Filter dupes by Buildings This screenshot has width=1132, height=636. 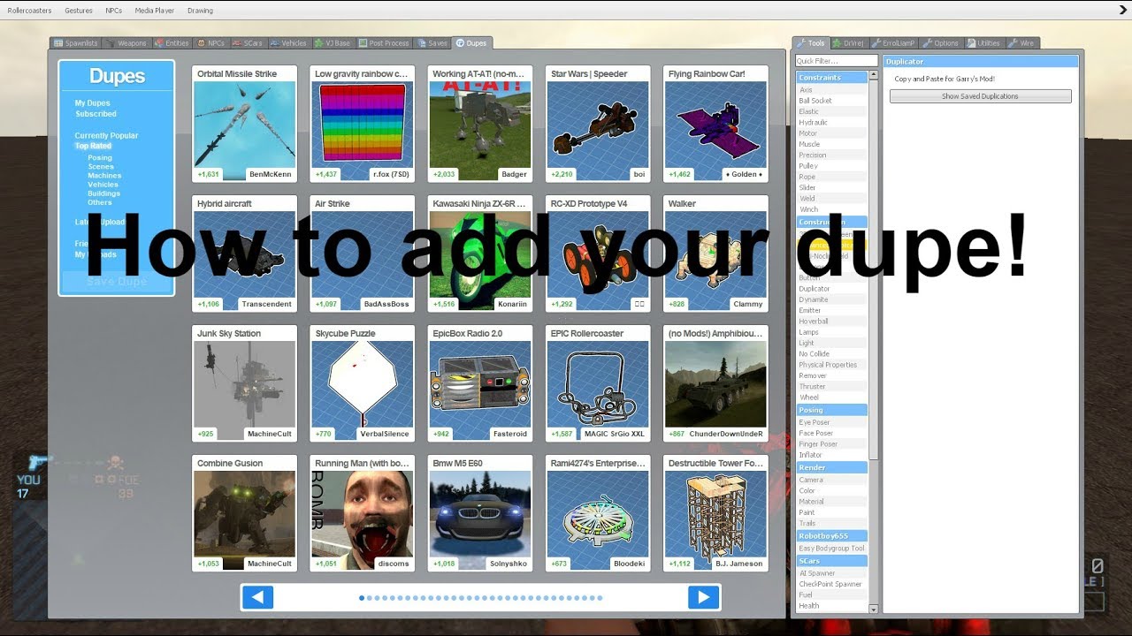(x=103, y=193)
